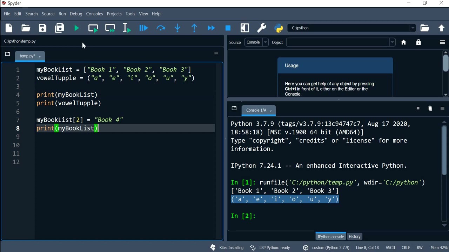
Task: Start debugging the file
Action: coord(143,28)
